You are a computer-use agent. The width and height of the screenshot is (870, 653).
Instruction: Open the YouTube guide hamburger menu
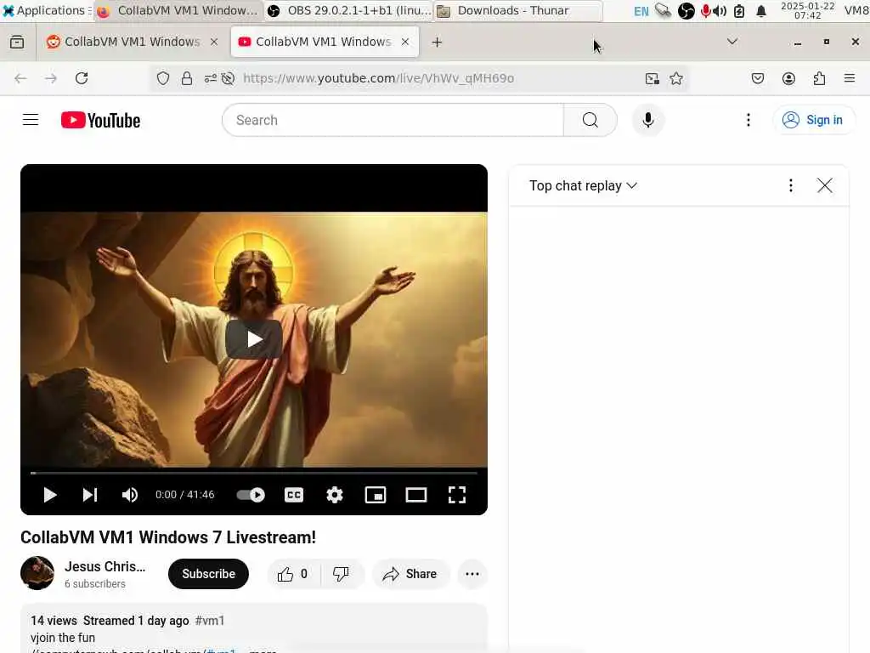[x=31, y=120]
